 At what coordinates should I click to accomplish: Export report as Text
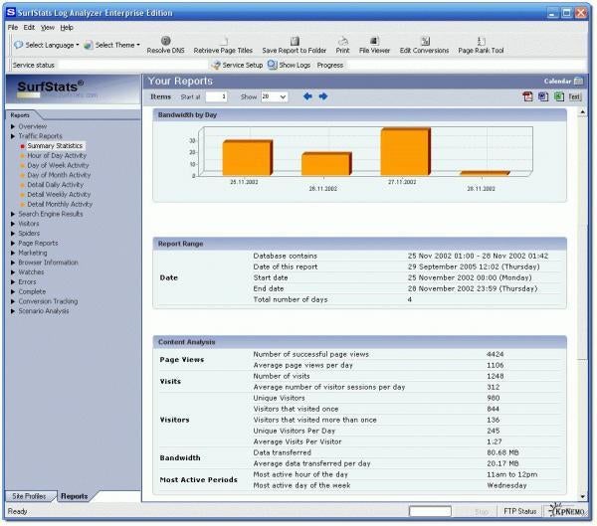click(x=574, y=96)
